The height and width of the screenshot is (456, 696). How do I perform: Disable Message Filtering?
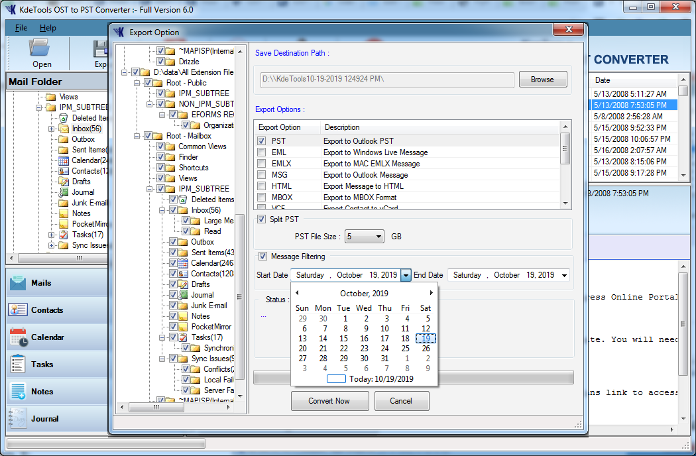point(261,257)
